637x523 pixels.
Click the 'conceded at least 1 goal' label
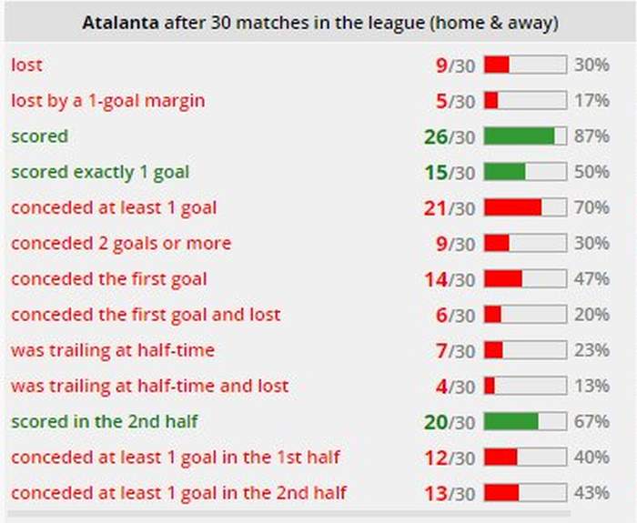(x=114, y=207)
